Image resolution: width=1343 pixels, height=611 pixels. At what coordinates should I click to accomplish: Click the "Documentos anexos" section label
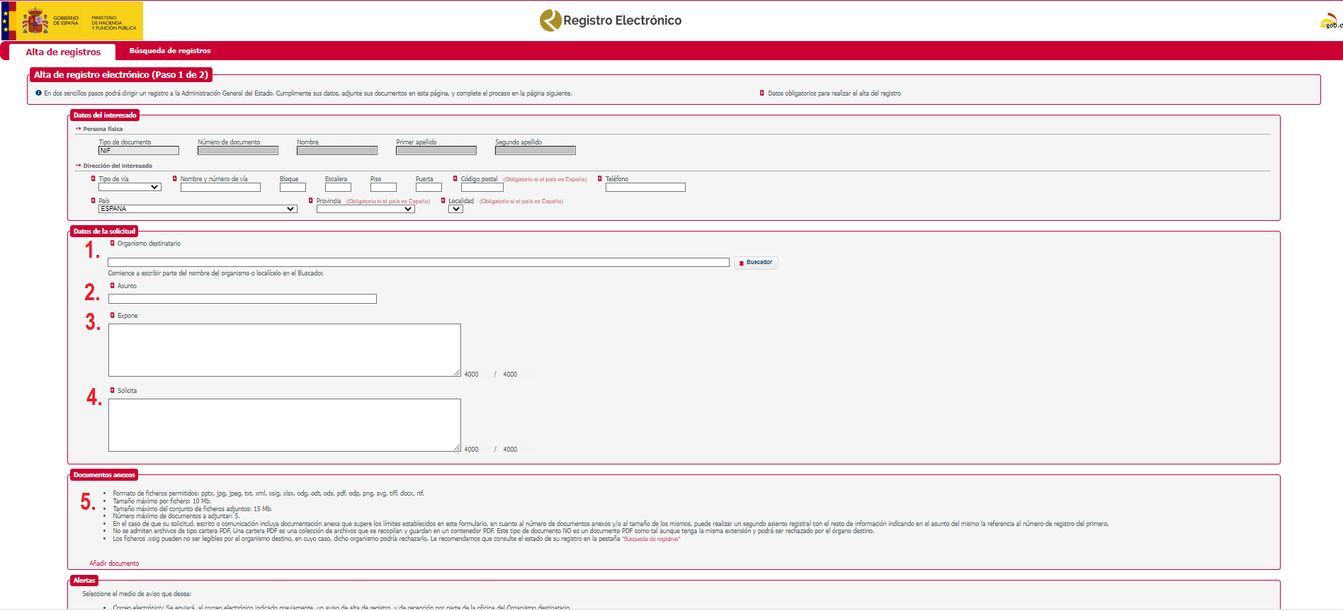[x=104, y=474]
